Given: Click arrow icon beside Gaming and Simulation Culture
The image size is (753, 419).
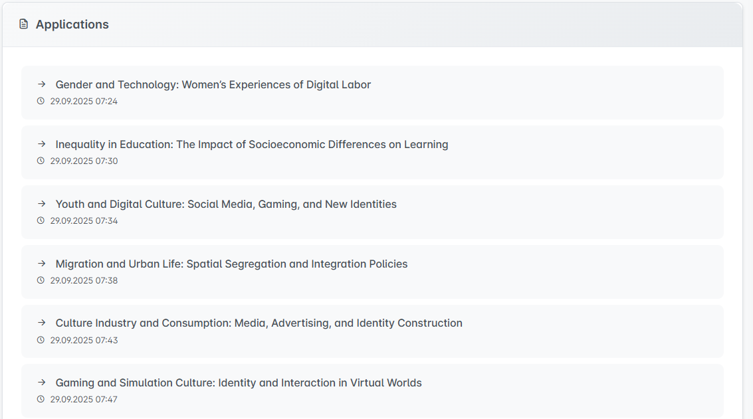Looking at the screenshot, I should point(41,382).
